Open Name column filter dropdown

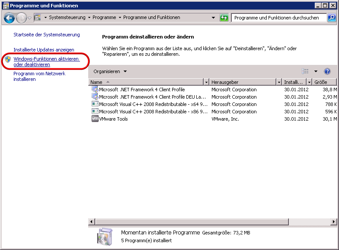tap(206, 82)
